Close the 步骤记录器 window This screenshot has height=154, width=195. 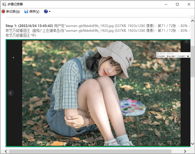click(189, 4)
